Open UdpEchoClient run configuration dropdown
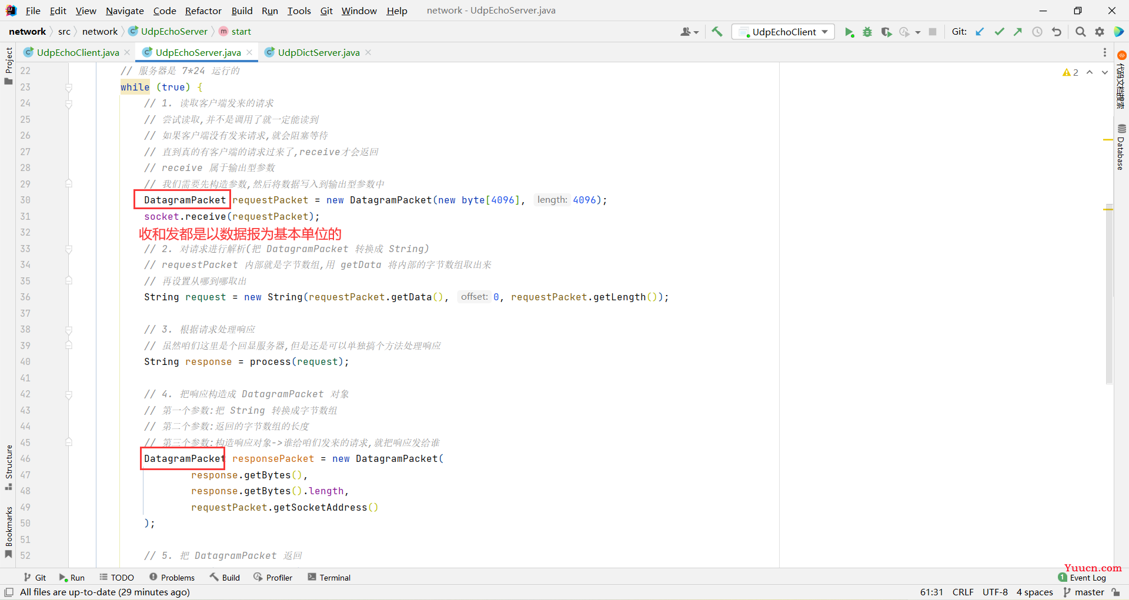Viewport: 1129px width, 600px height. tap(784, 32)
